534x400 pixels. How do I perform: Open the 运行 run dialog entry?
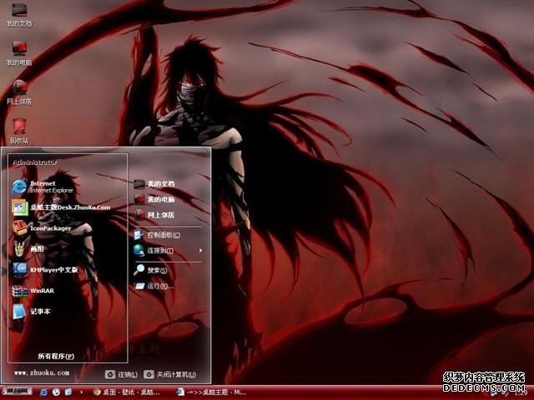pos(154,286)
